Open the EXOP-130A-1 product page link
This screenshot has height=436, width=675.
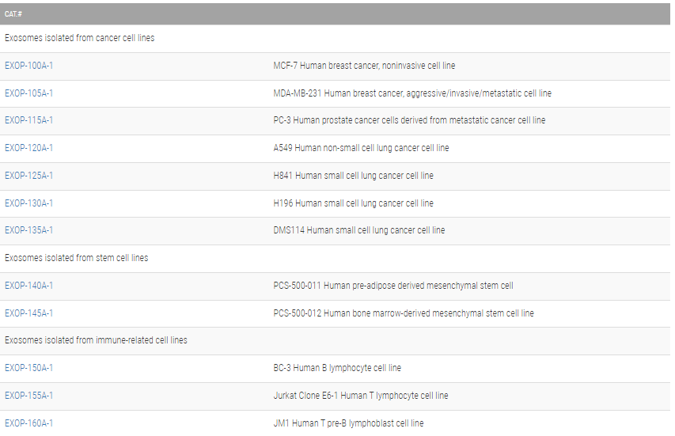tap(29, 203)
